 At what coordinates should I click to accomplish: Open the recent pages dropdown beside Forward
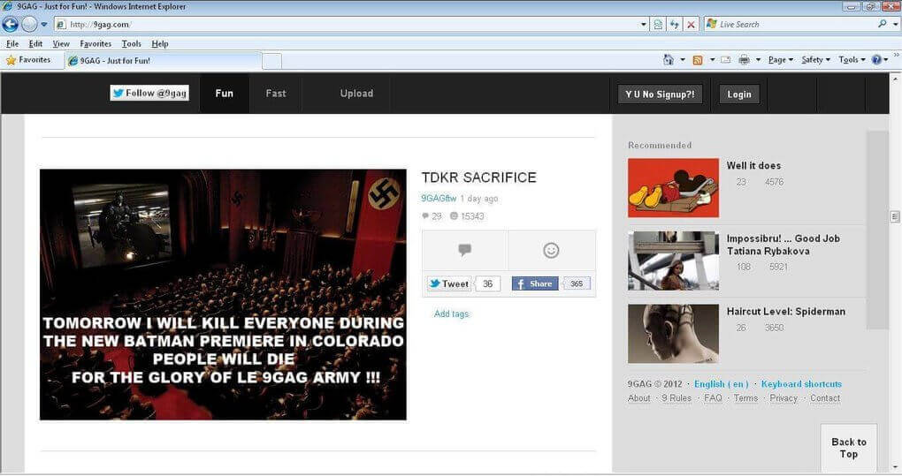44,25
